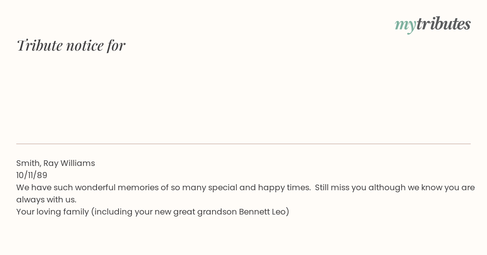Click the mytributes logo

(x=433, y=24)
